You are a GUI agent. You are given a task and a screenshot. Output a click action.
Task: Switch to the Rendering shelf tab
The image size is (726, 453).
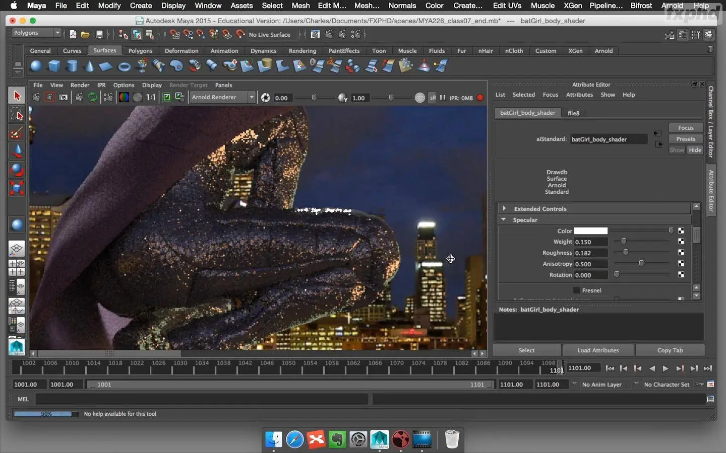302,51
